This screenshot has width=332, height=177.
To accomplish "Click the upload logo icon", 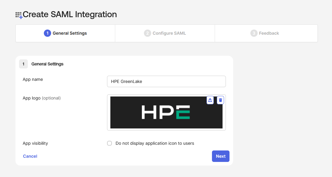I will [210, 100].
